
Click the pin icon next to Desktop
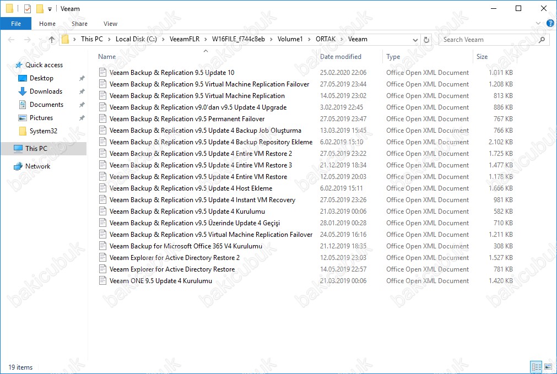click(82, 78)
